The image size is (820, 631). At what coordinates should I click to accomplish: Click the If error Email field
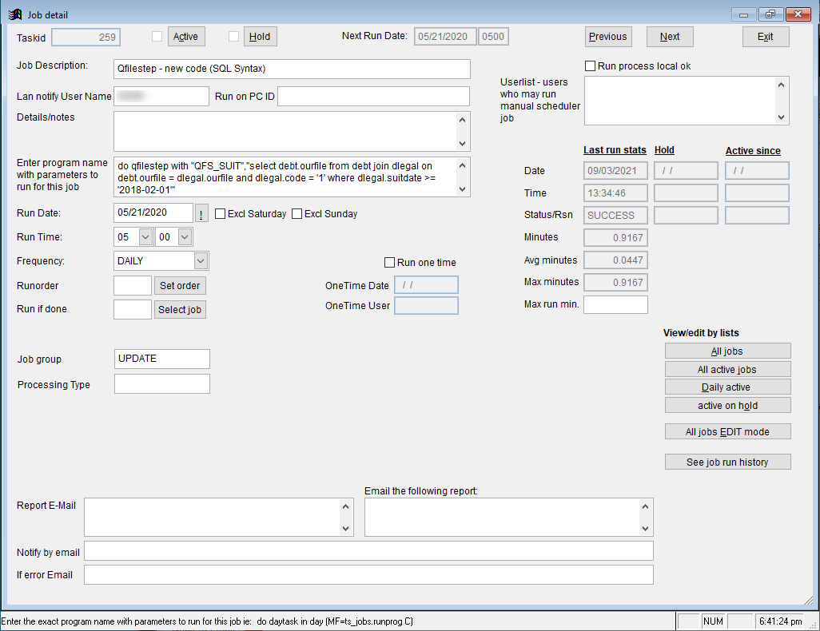[x=368, y=574]
